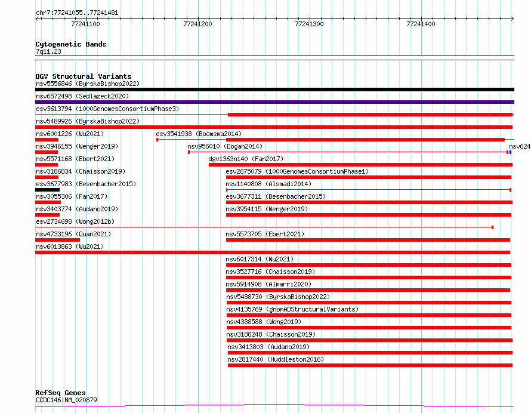View the nsv1140808 (Alsmadi2014) variant details

pyautogui.click(x=268, y=184)
